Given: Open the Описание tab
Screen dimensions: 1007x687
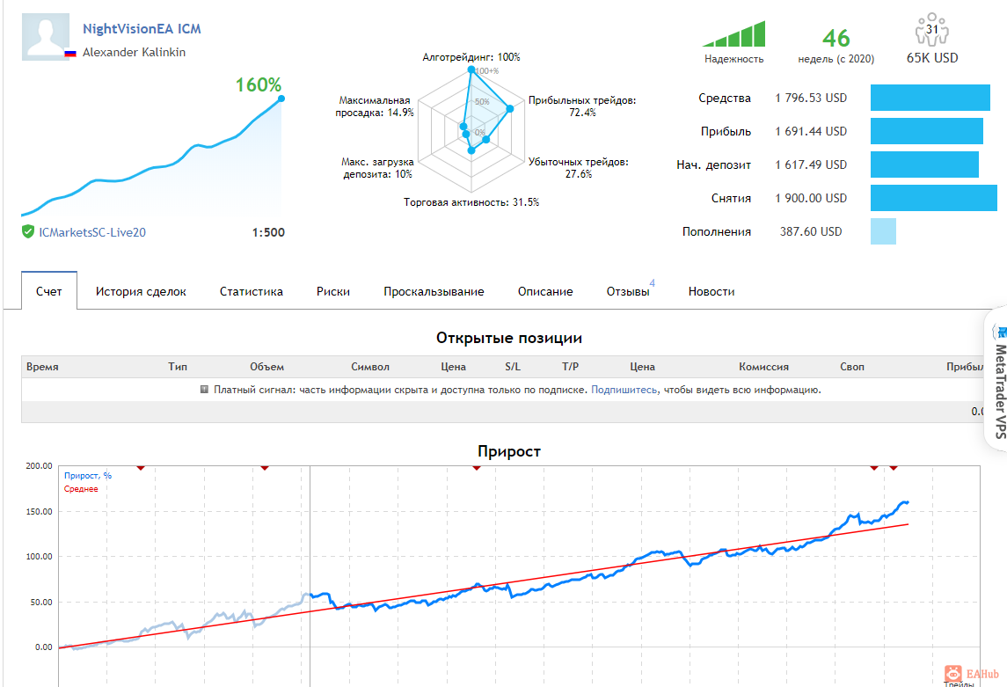Looking at the screenshot, I should (545, 291).
